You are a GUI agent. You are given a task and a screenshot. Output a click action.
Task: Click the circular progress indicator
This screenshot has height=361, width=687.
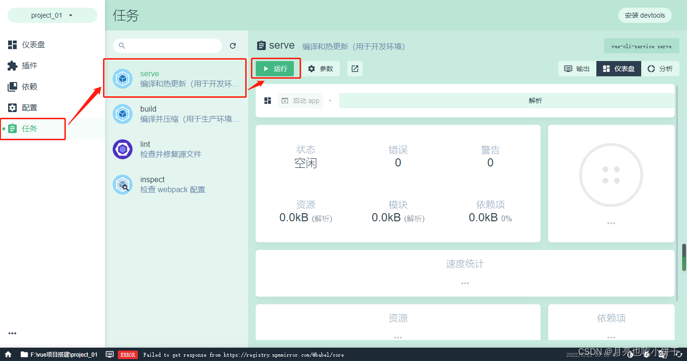click(x=611, y=175)
